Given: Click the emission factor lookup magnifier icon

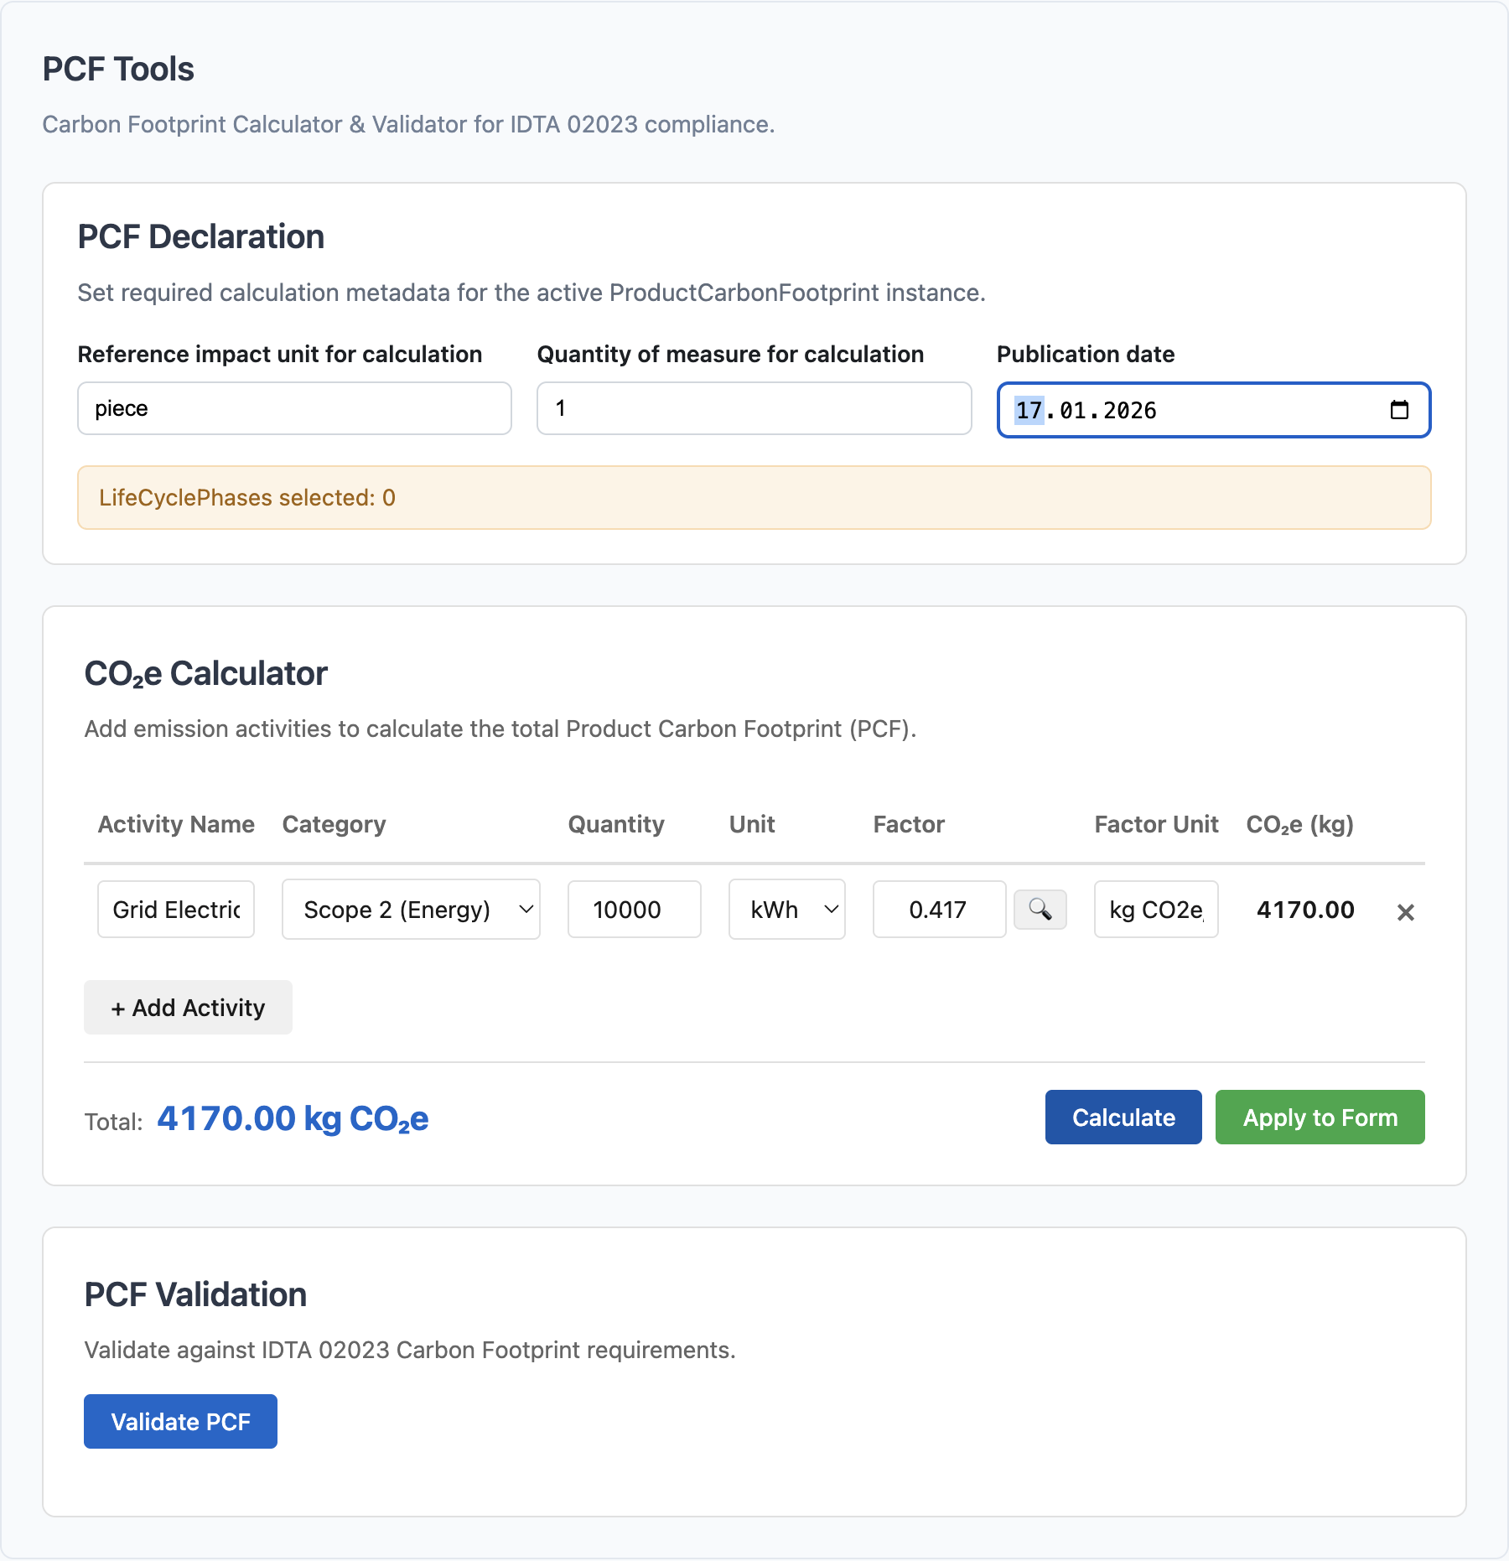Looking at the screenshot, I should [1040, 910].
